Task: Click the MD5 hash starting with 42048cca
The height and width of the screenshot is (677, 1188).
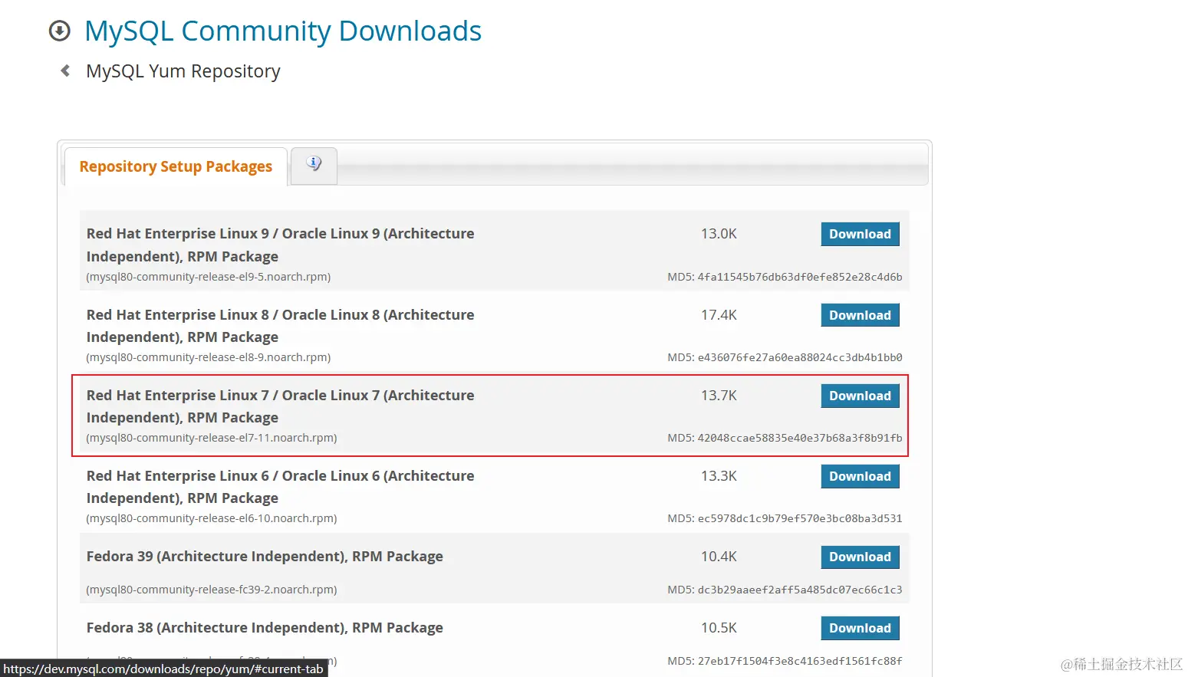Action: pyautogui.click(x=800, y=438)
